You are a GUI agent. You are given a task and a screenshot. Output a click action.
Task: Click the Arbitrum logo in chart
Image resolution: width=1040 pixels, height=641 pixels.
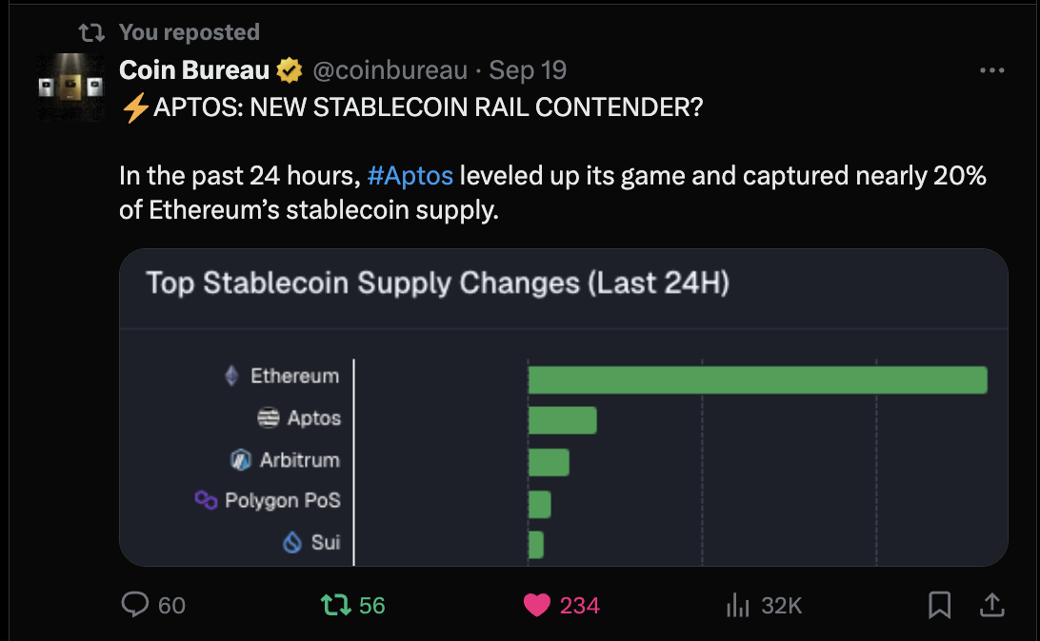[241, 459]
